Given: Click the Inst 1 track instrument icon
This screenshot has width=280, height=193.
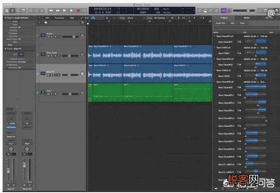Looking at the screenshot, I should point(43,92).
